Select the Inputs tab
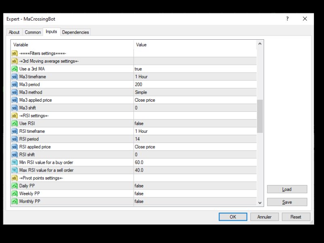Screen dimensions: 324x243 tap(51, 32)
